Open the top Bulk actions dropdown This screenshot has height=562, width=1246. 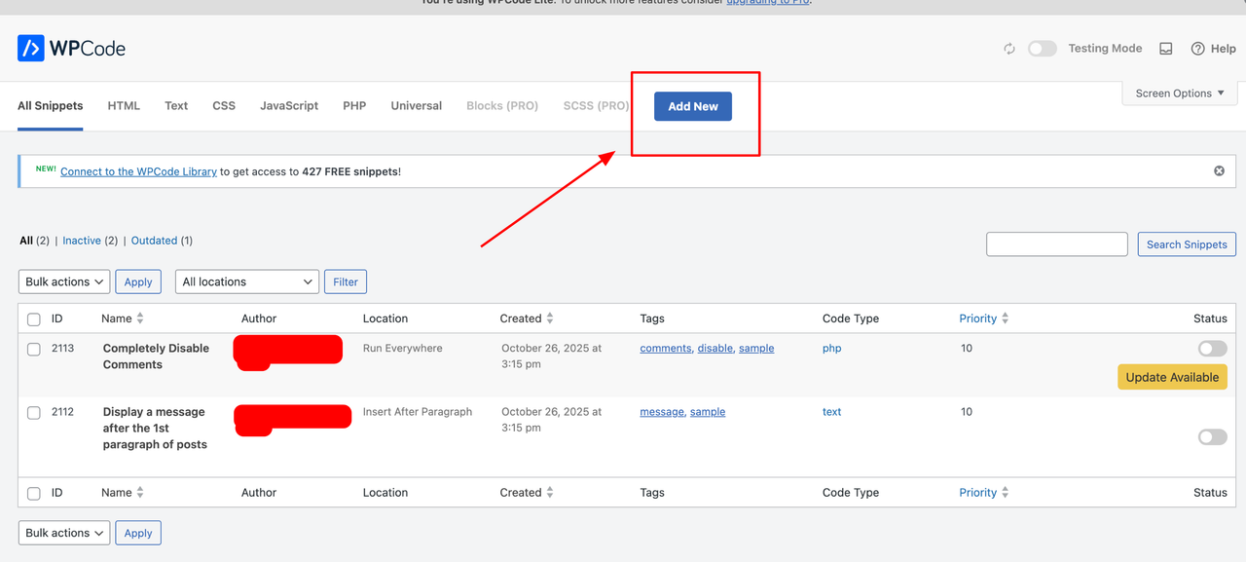64,281
